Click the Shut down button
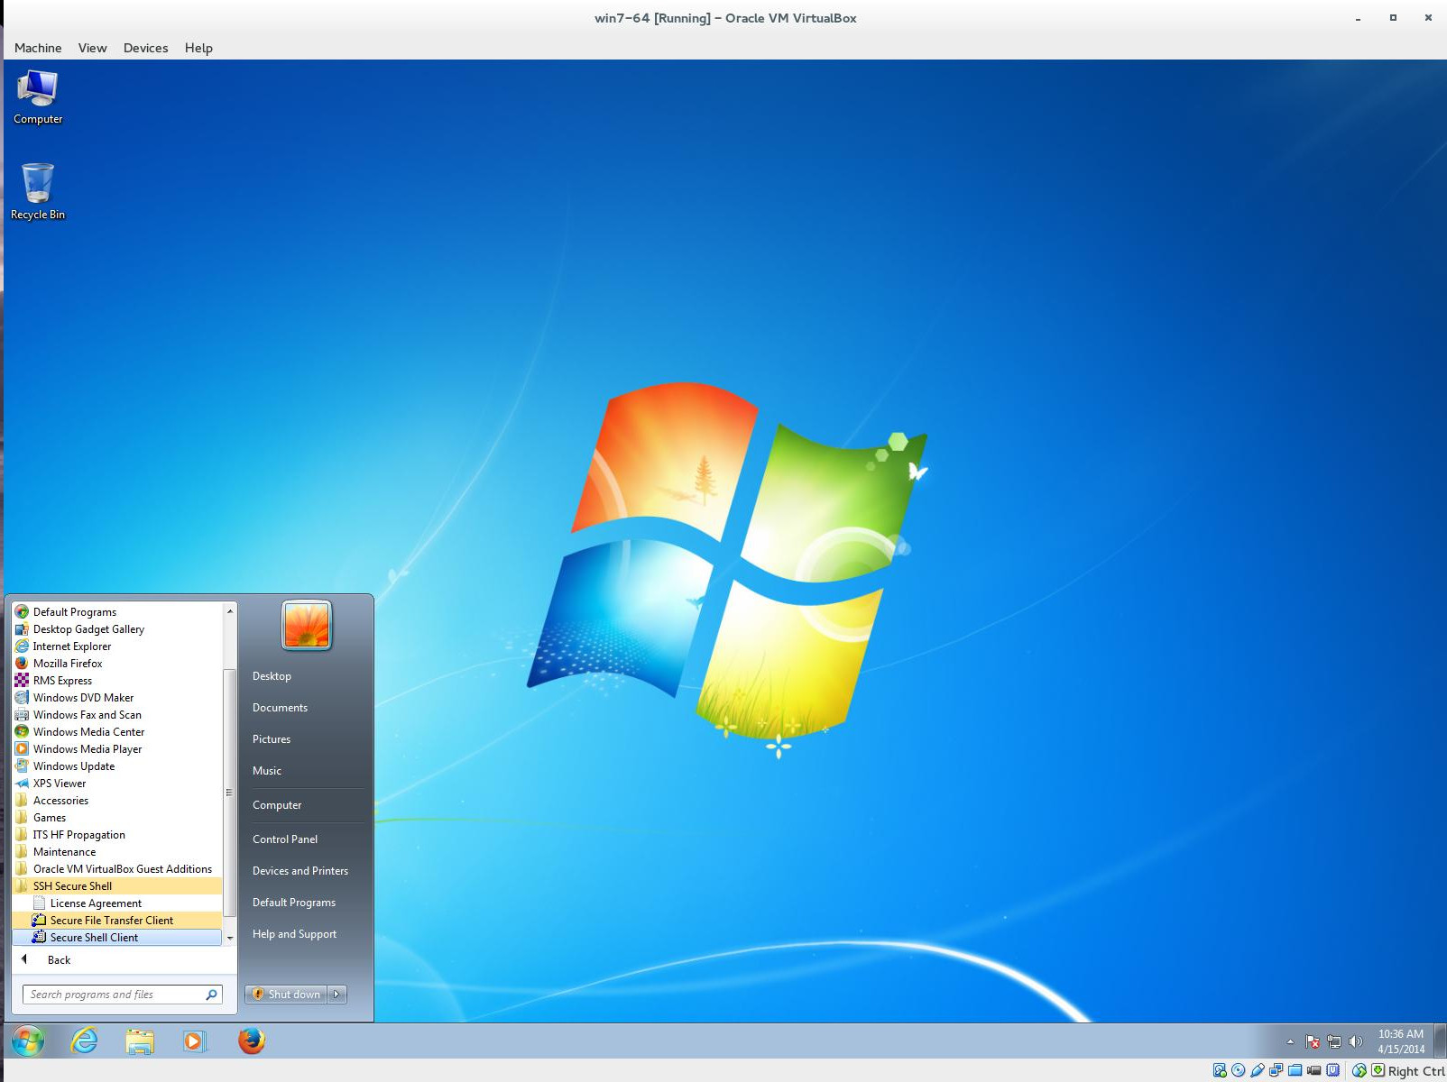Image resolution: width=1447 pixels, height=1082 pixels. (x=286, y=994)
